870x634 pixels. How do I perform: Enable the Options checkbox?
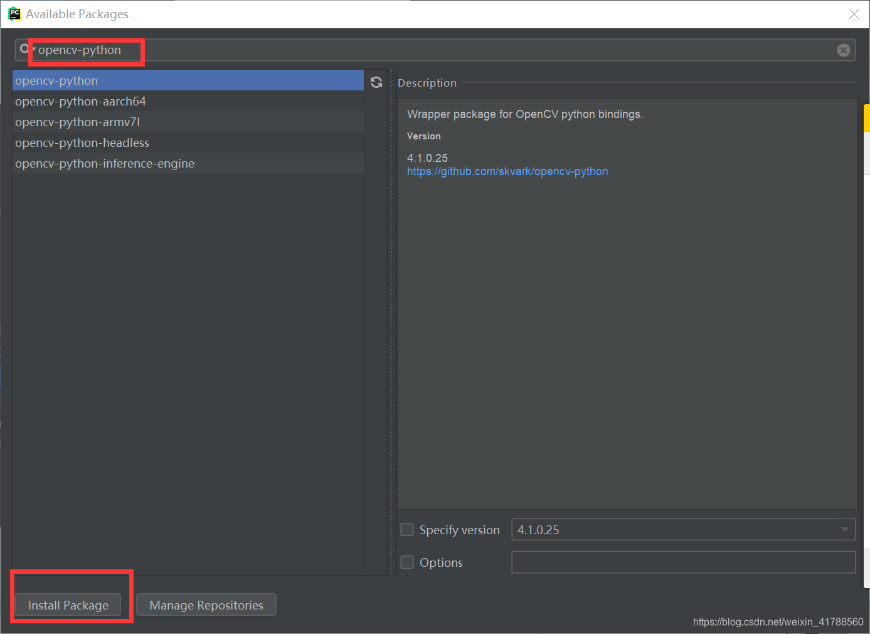point(407,562)
